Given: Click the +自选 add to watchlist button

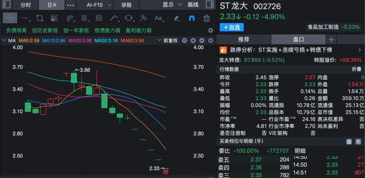Looking at the screenshot, I should [232, 27].
